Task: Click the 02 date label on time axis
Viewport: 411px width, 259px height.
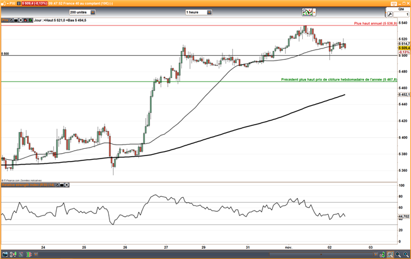Action: pos(329,247)
